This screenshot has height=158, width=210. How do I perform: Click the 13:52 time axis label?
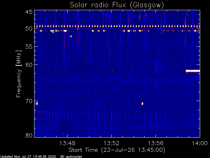click(x=112, y=143)
